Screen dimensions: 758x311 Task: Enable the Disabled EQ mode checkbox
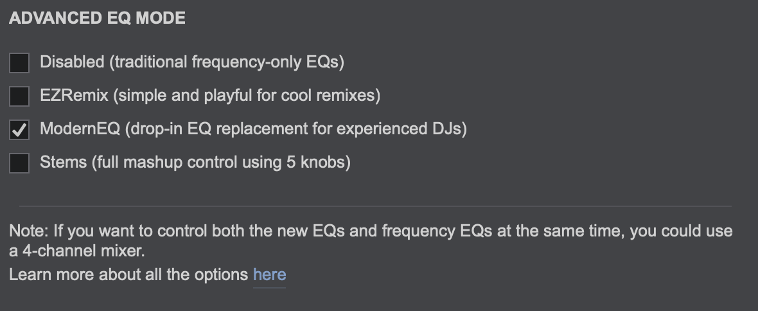pos(19,63)
